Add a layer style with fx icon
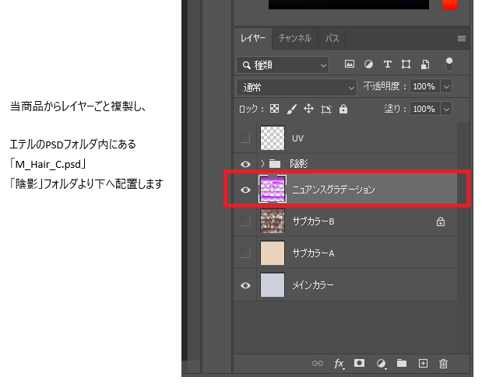 [339, 364]
